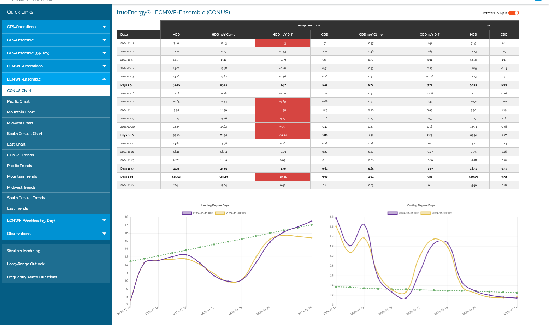Toggle purple 00z series in Heating chart legend
Image resolution: width=549 pixels, height=325 pixels.
pos(197,213)
